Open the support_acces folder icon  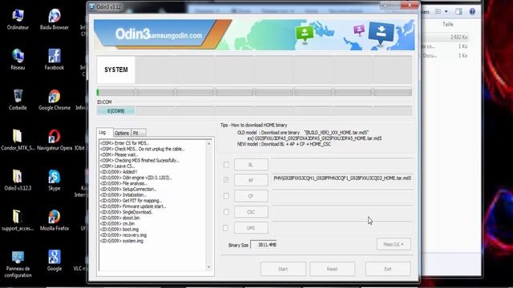pos(18,221)
